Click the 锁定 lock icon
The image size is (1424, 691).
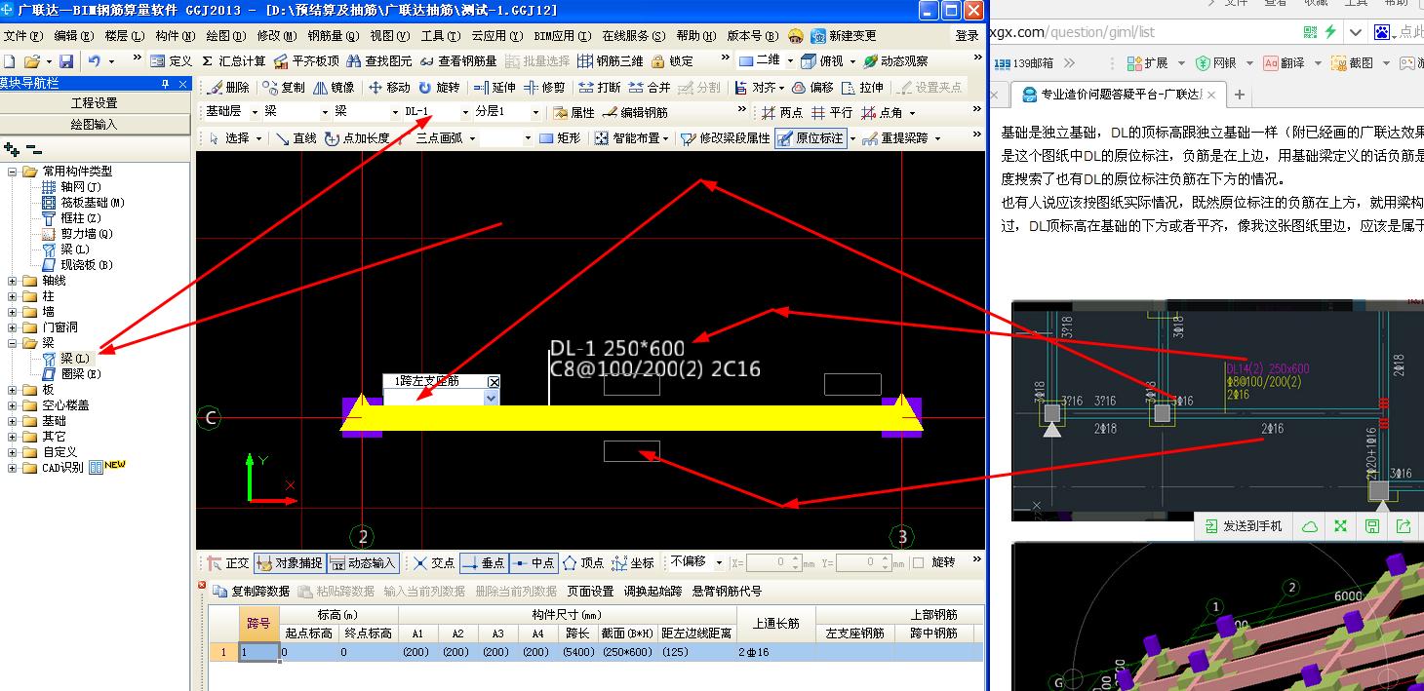[x=673, y=61]
